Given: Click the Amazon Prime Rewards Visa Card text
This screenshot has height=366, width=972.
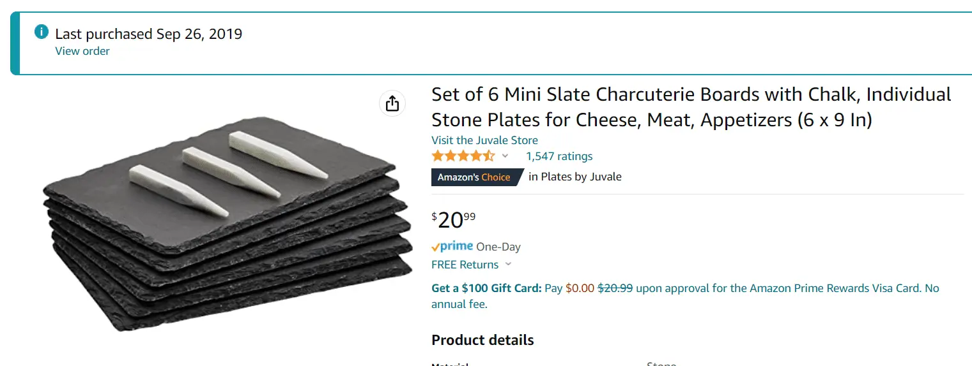Looking at the screenshot, I should (x=835, y=288).
